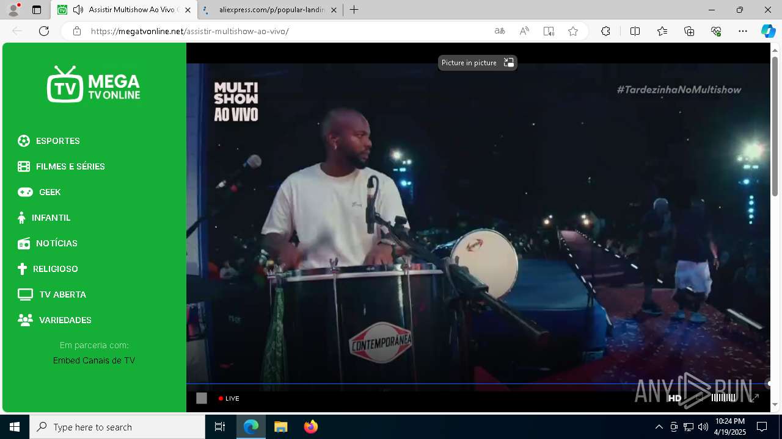
Task: Open the HD quality selector
Action: 674,398
